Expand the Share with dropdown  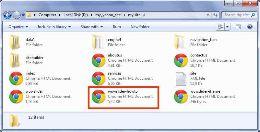pos(92,27)
